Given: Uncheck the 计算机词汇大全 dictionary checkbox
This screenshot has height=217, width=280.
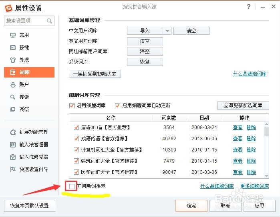Looking at the screenshot, I should tap(76, 149).
